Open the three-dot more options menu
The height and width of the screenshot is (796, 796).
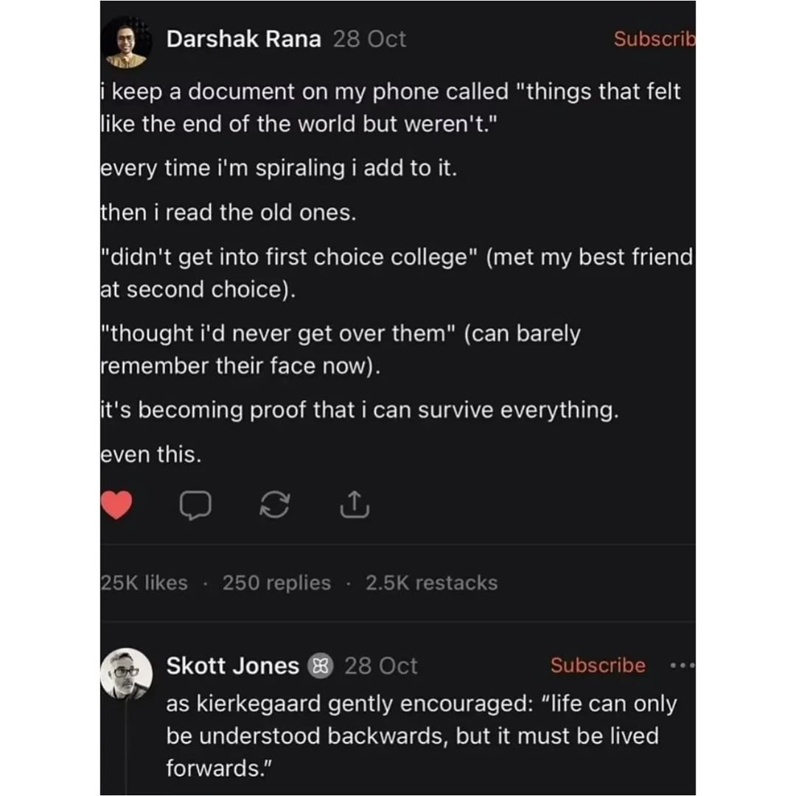pos(682,666)
